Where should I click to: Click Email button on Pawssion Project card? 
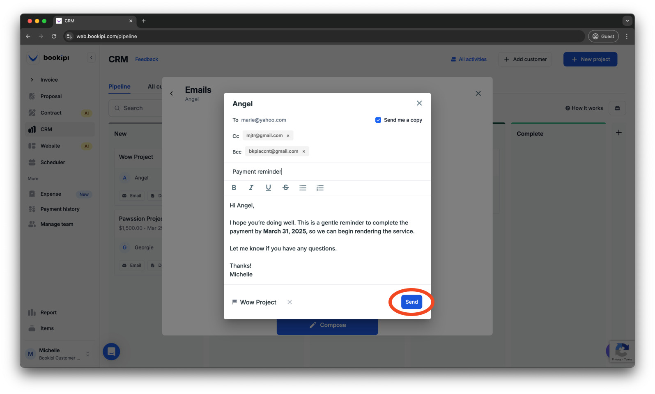tap(131, 266)
